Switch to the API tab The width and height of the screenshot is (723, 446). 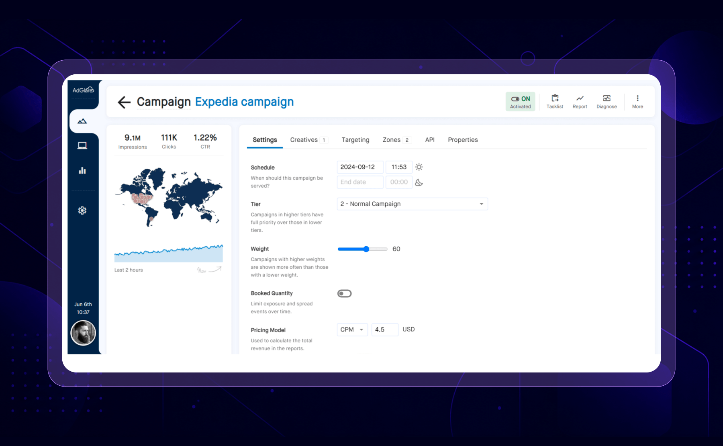430,140
